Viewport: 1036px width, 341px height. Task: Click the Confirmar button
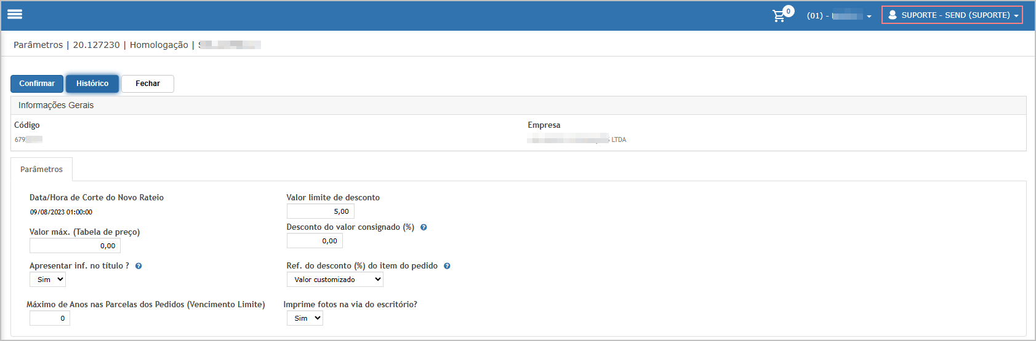[x=37, y=84]
